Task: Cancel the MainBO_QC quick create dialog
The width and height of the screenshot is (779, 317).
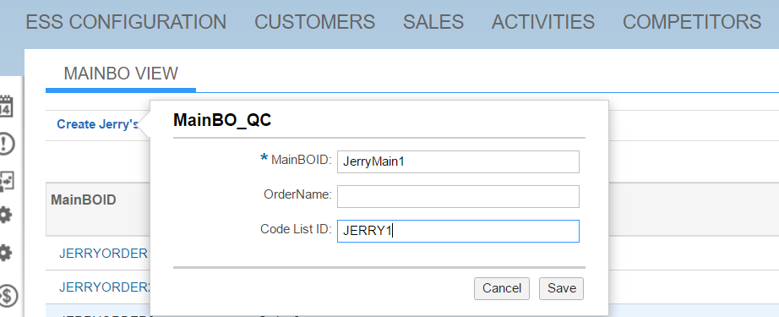Action: (x=502, y=288)
